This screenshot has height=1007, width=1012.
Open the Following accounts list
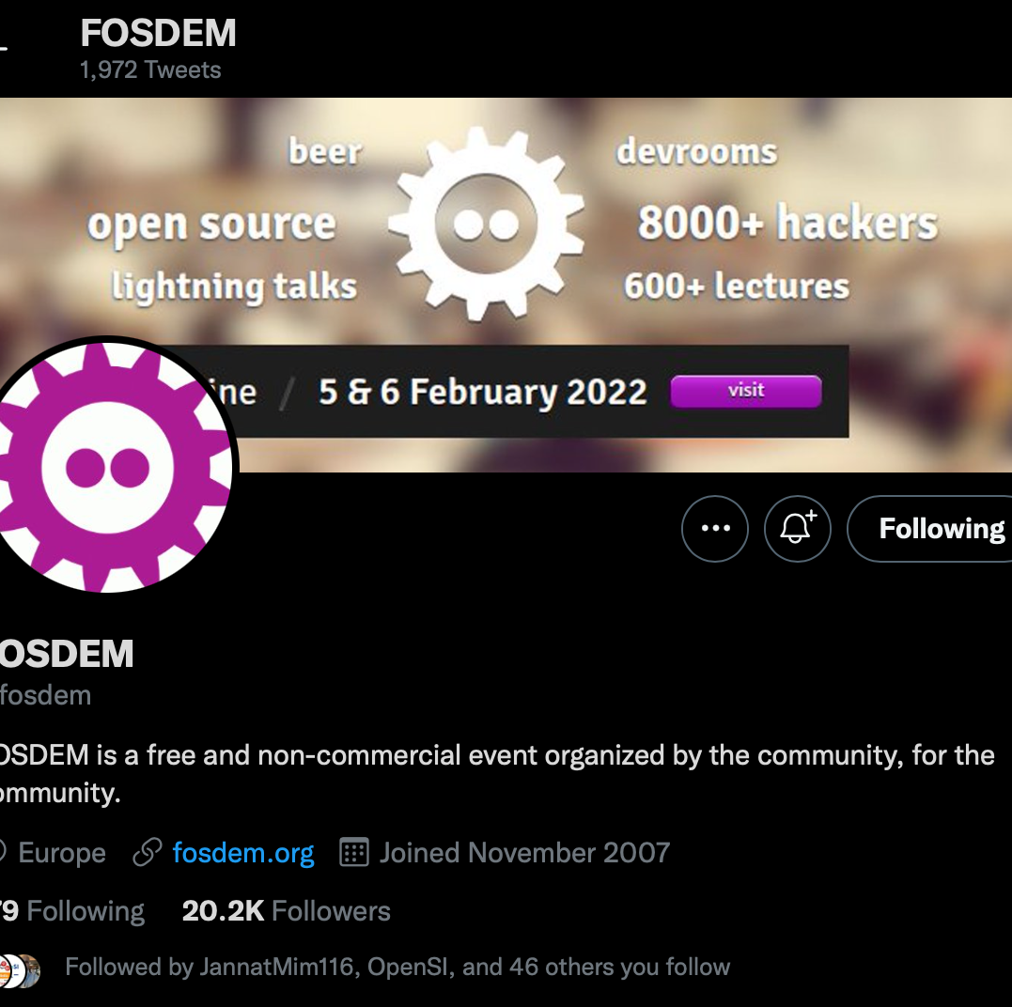tap(72, 911)
